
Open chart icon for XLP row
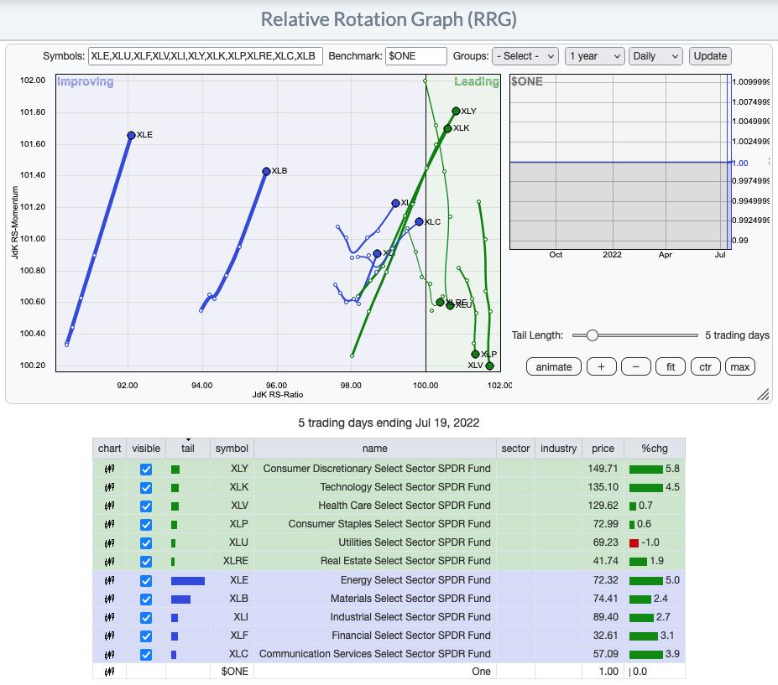click(109, 524)
